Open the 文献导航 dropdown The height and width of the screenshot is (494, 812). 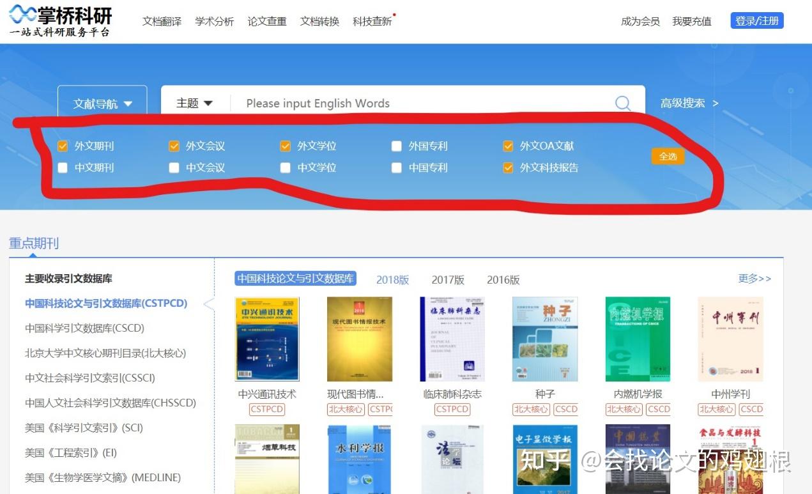click(102, 103)
